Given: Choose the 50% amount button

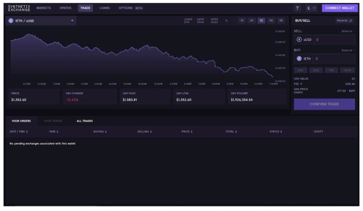Looking at the screenshot, I should tap(316, 70).
